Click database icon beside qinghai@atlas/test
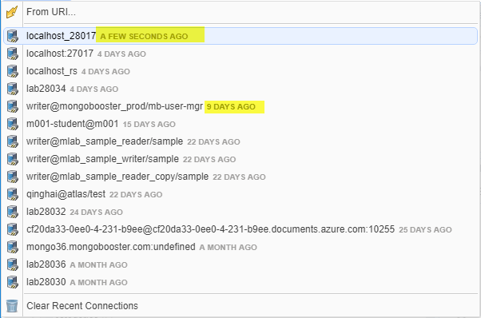 (13, 194)
